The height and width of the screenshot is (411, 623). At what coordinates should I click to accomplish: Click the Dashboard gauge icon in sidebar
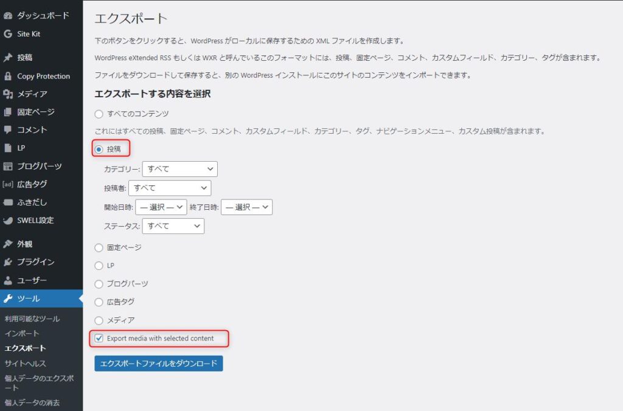(x=8, y=16)
